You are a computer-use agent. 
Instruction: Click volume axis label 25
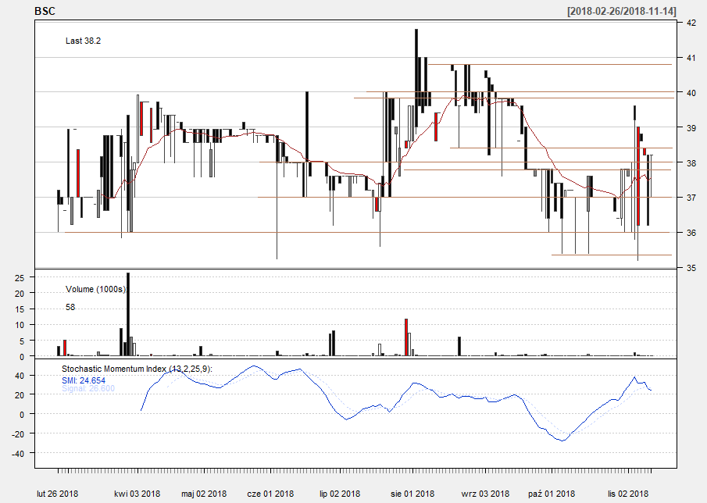[x=20, y=277]
